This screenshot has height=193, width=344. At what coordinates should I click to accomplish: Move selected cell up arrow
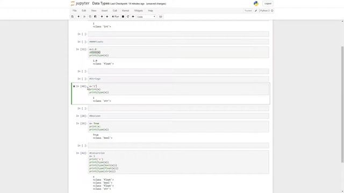click(x=102, y=17)
